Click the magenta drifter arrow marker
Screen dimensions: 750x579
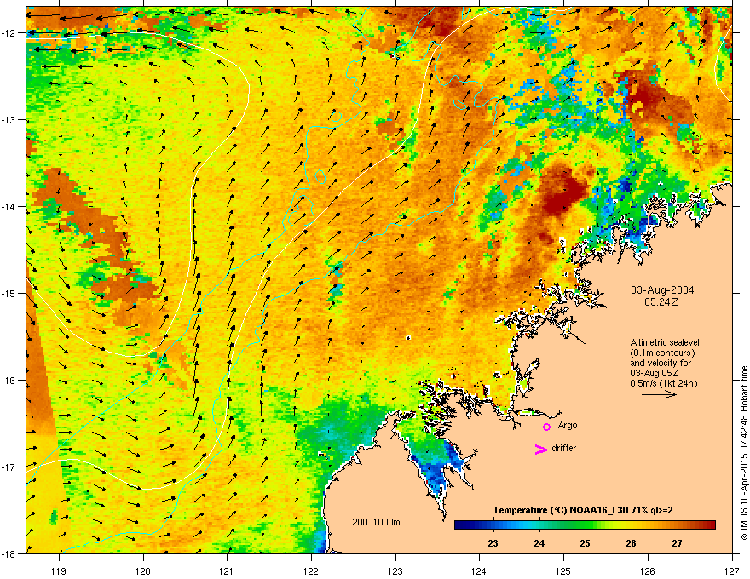click(540, 449)
